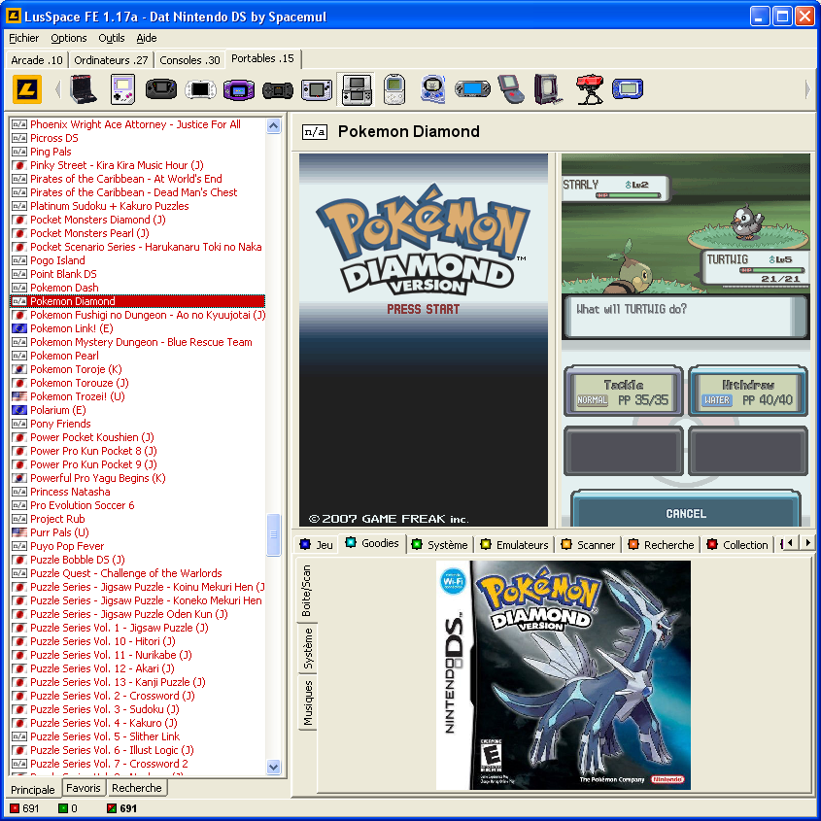Click the yellow LusSpace logo icon

(x=27, y=89)
